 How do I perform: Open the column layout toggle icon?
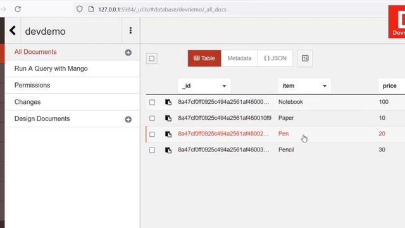coord(305,58)
